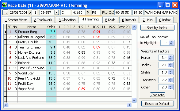Click the 5 - 10.9 column header
180x111 pixels.
coord(94,27)
